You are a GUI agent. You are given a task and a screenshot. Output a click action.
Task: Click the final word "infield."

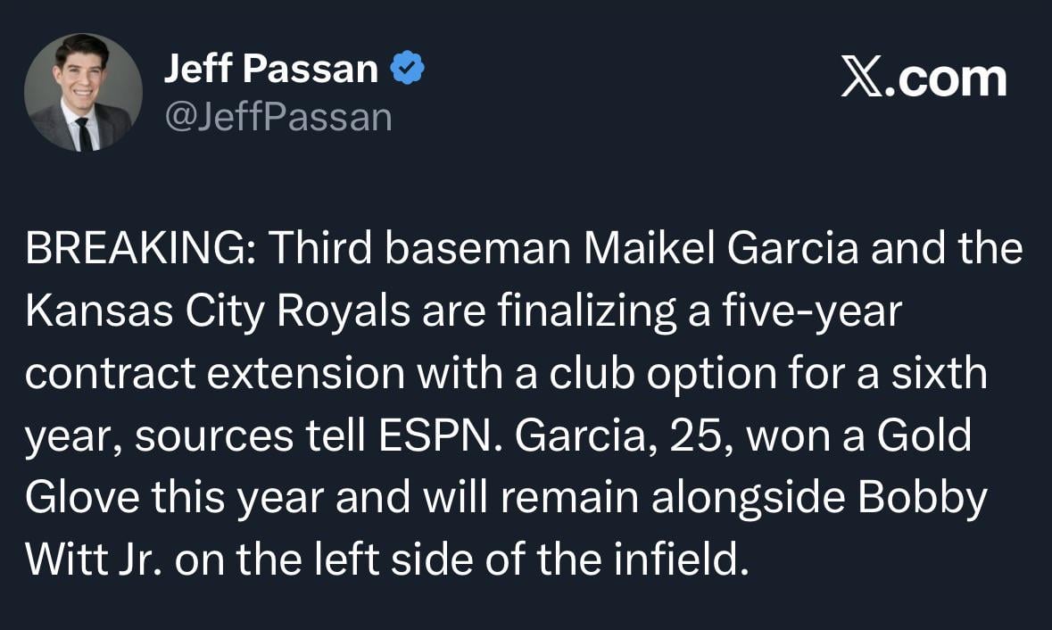click(681, 560)
